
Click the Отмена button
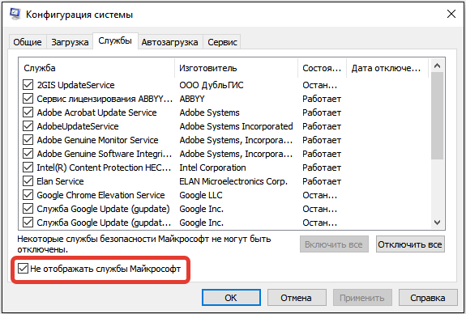[x=297, y=298]
